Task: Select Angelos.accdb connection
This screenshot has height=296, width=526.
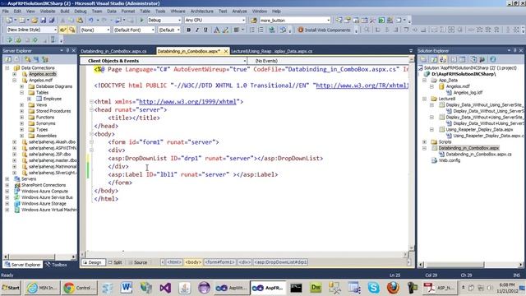Action: 42,74
